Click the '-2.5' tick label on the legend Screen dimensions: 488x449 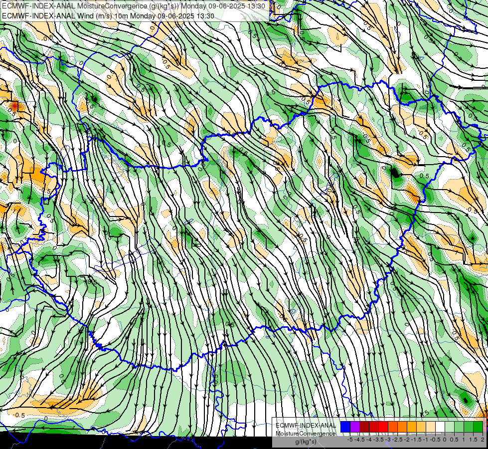[x=397, y=440]
